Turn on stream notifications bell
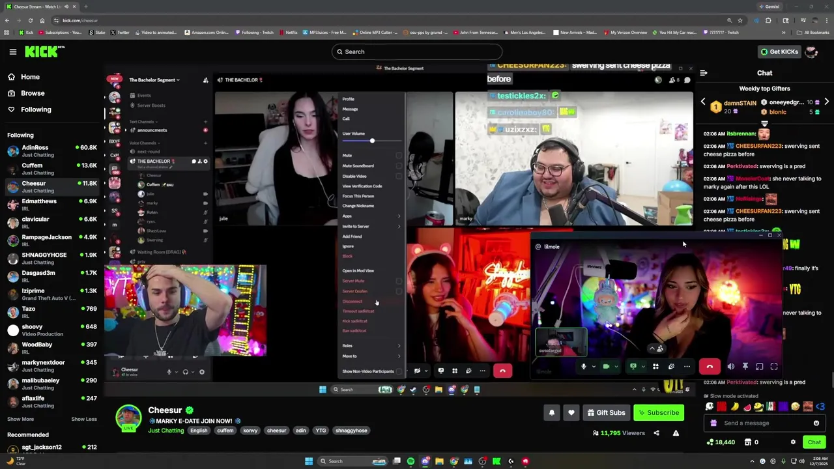The image size is (834, 469). click(x=552, y=412)
